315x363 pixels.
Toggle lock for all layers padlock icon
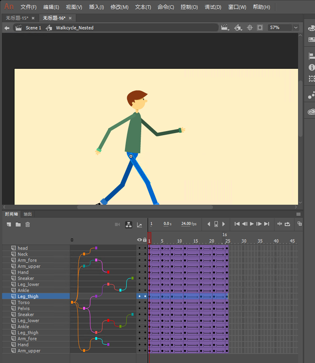[145, 240]
